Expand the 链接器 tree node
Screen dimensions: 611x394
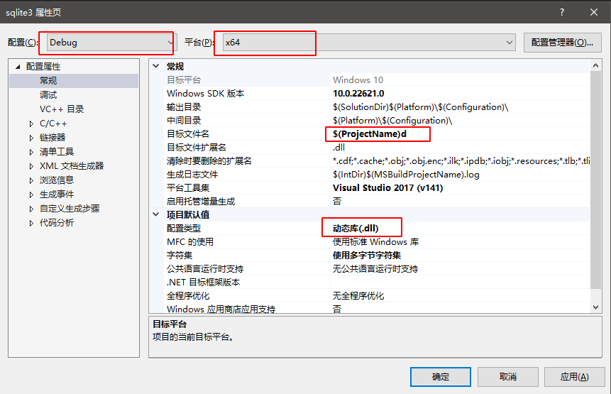[x=31, y=138]
